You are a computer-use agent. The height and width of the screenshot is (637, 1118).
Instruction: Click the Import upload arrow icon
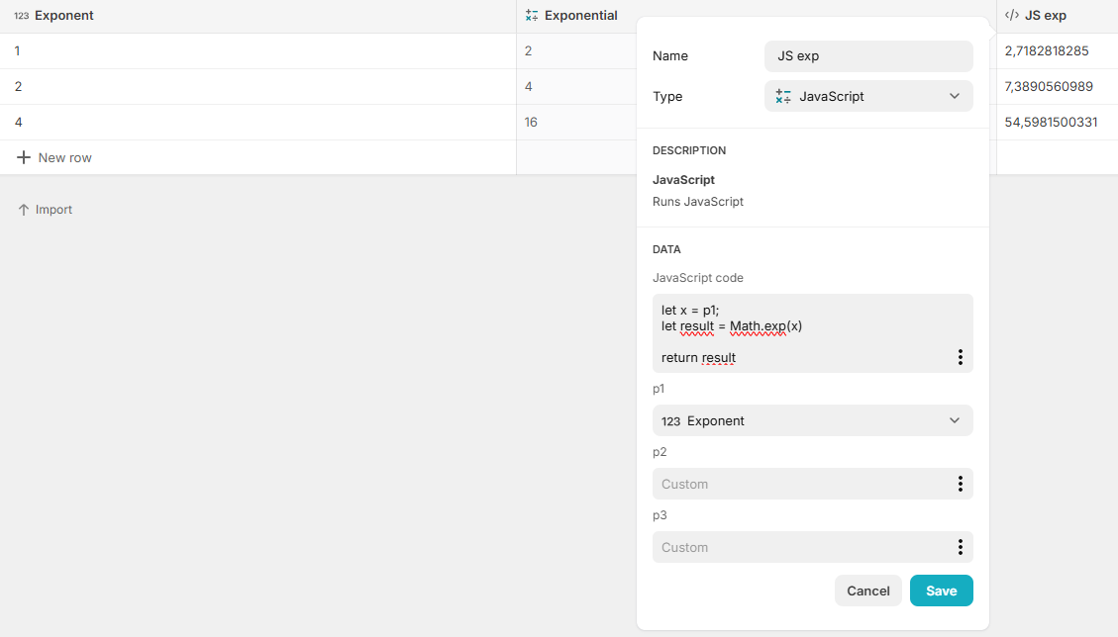click(24, 210)
